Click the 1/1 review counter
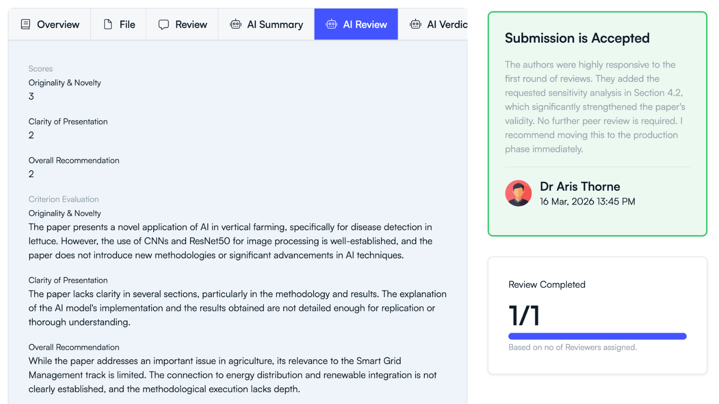The width and height of the screenshot is (719, 404). pos(524,316)
